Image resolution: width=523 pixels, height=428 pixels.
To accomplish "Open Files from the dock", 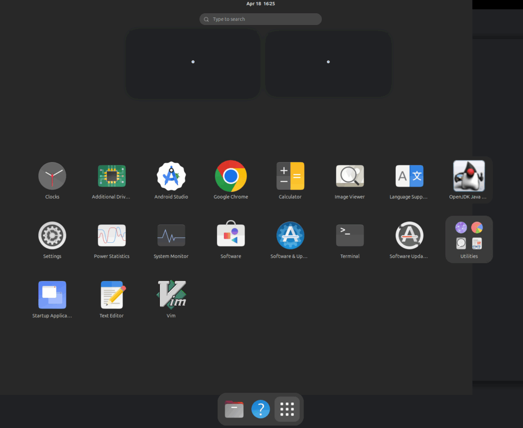I will tap(234, 409).
